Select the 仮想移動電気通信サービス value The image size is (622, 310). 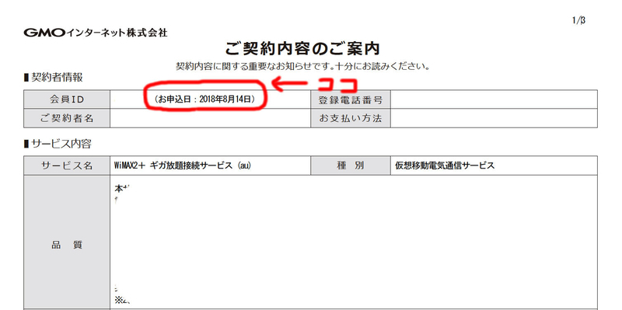(445, 165)
